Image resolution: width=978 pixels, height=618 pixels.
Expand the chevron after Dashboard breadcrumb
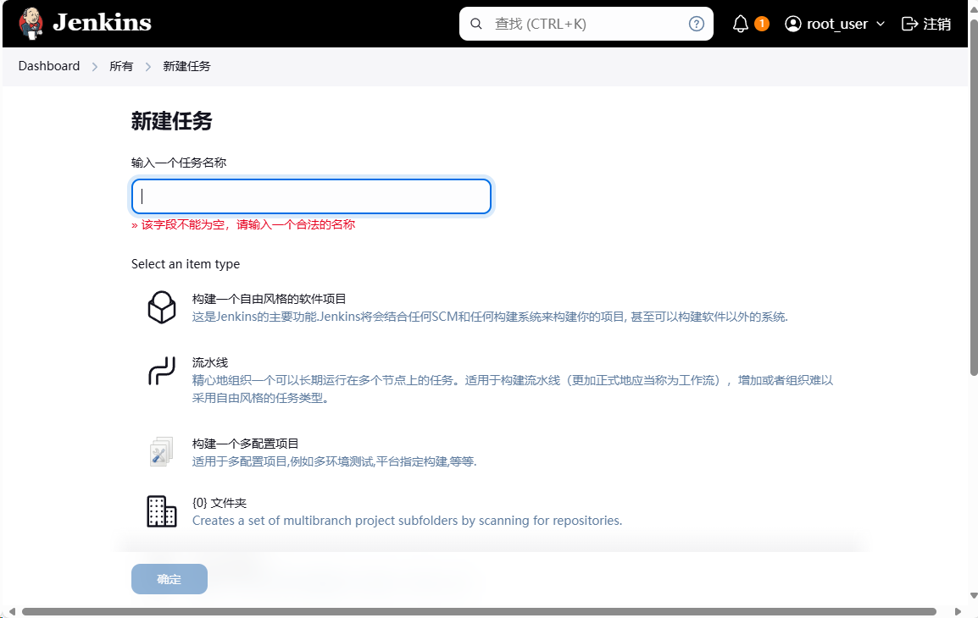point(95,67)
